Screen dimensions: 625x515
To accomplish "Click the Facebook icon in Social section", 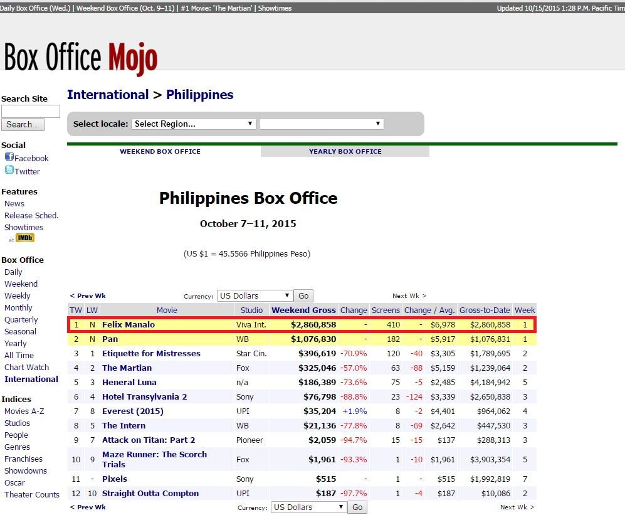I will pyautogui.click(x=9, y=157).
